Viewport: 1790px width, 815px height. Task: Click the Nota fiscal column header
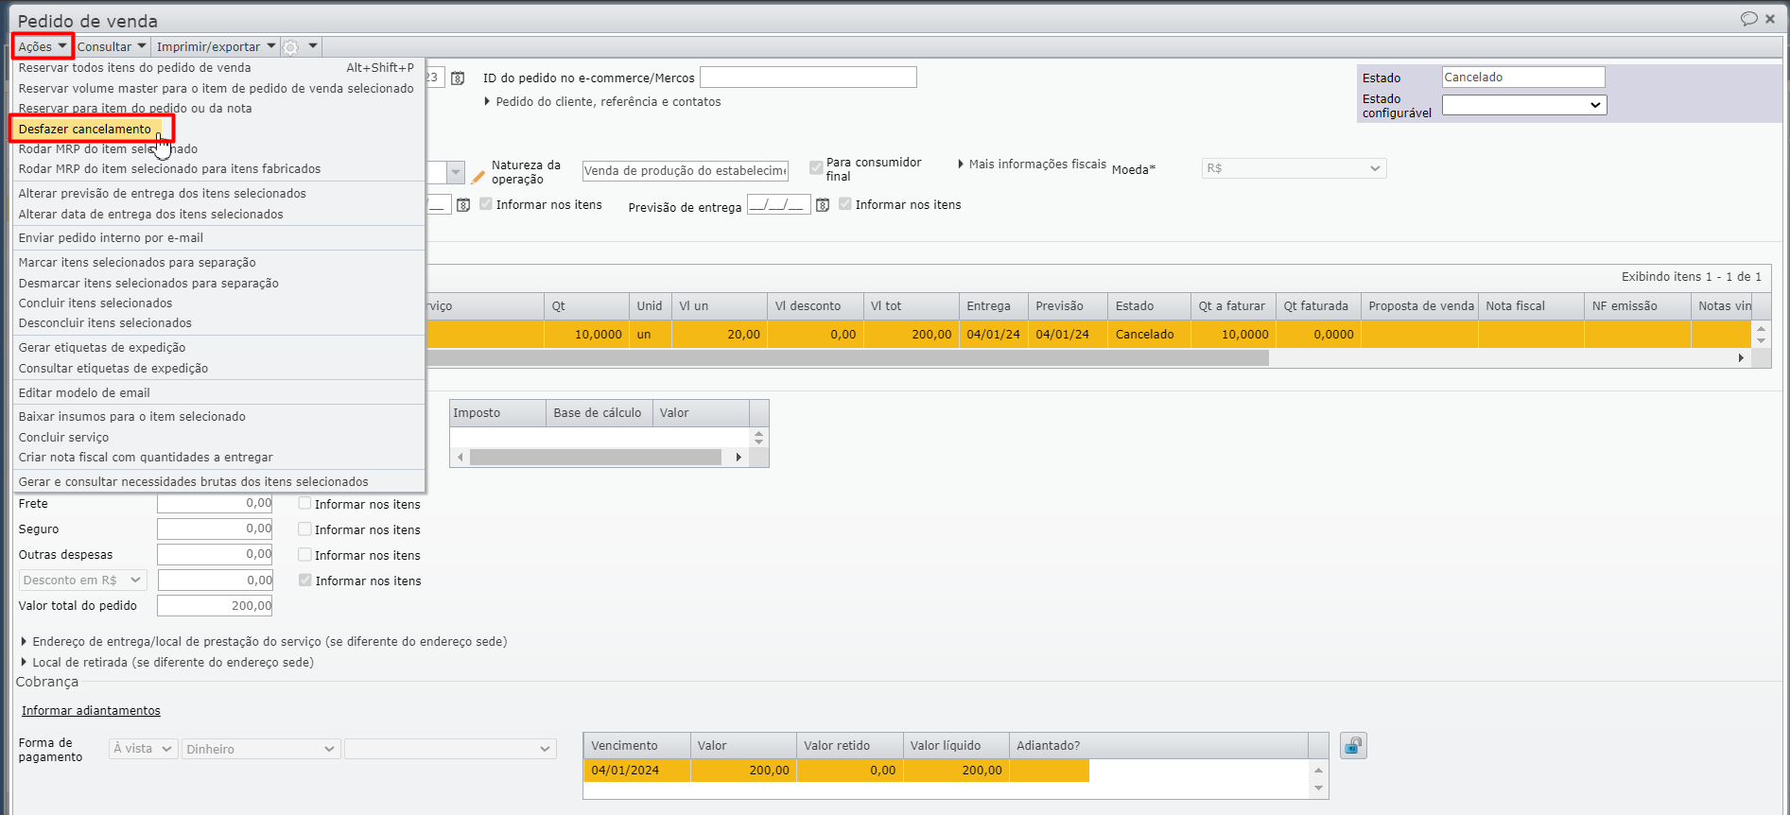click(1532, 306)
